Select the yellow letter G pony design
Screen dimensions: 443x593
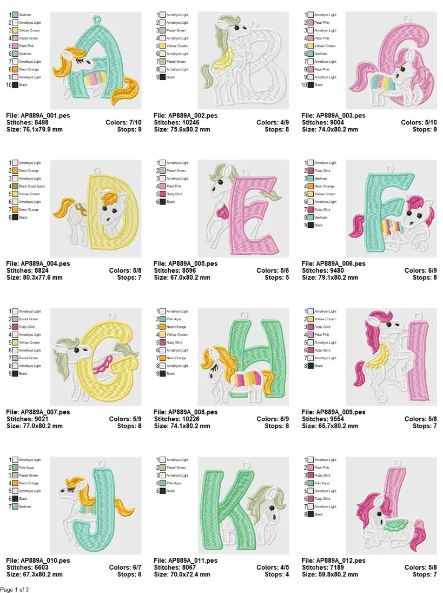96,357
